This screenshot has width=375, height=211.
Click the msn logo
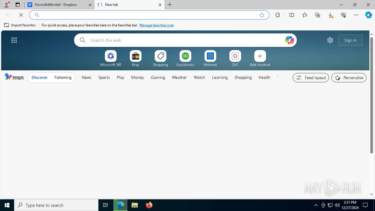14,77
